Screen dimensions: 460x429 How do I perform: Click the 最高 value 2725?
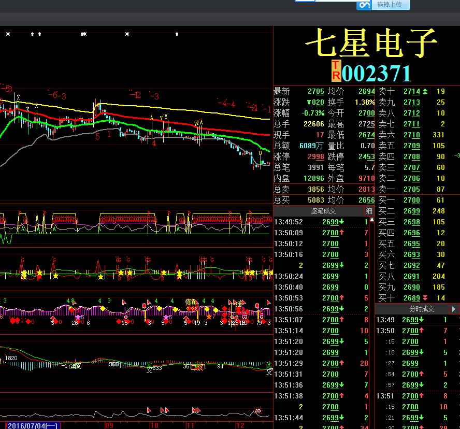(366, 124)
